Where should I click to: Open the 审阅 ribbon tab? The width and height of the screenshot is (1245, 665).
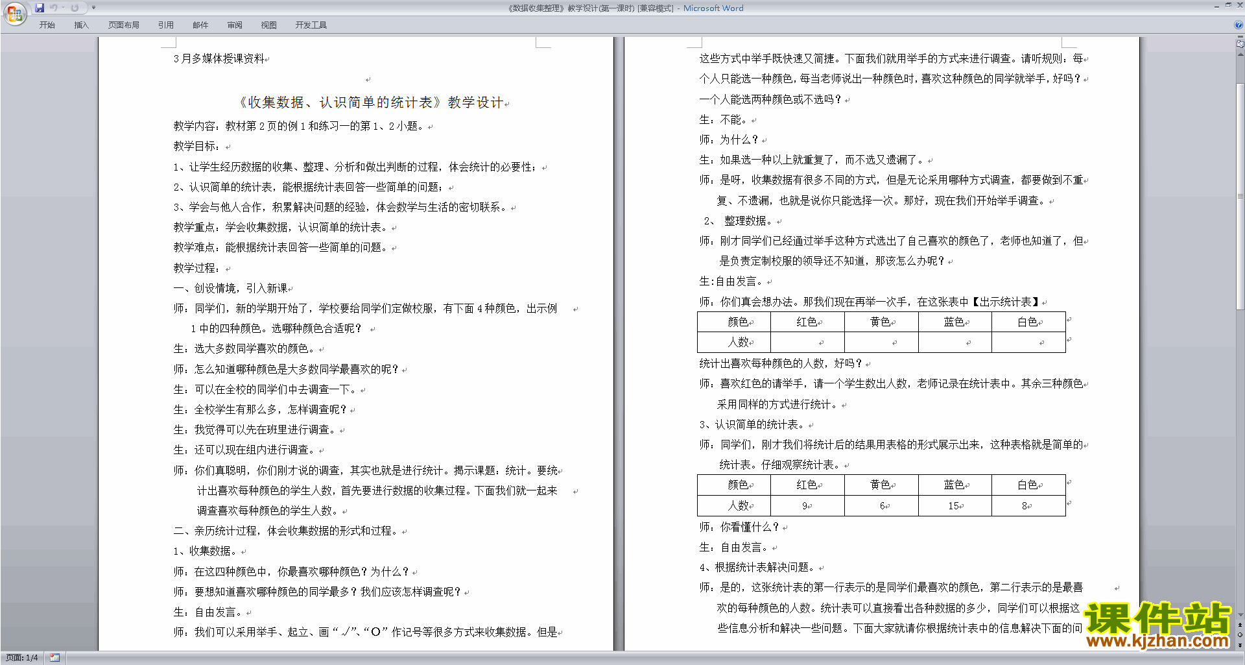coord(235,25)
